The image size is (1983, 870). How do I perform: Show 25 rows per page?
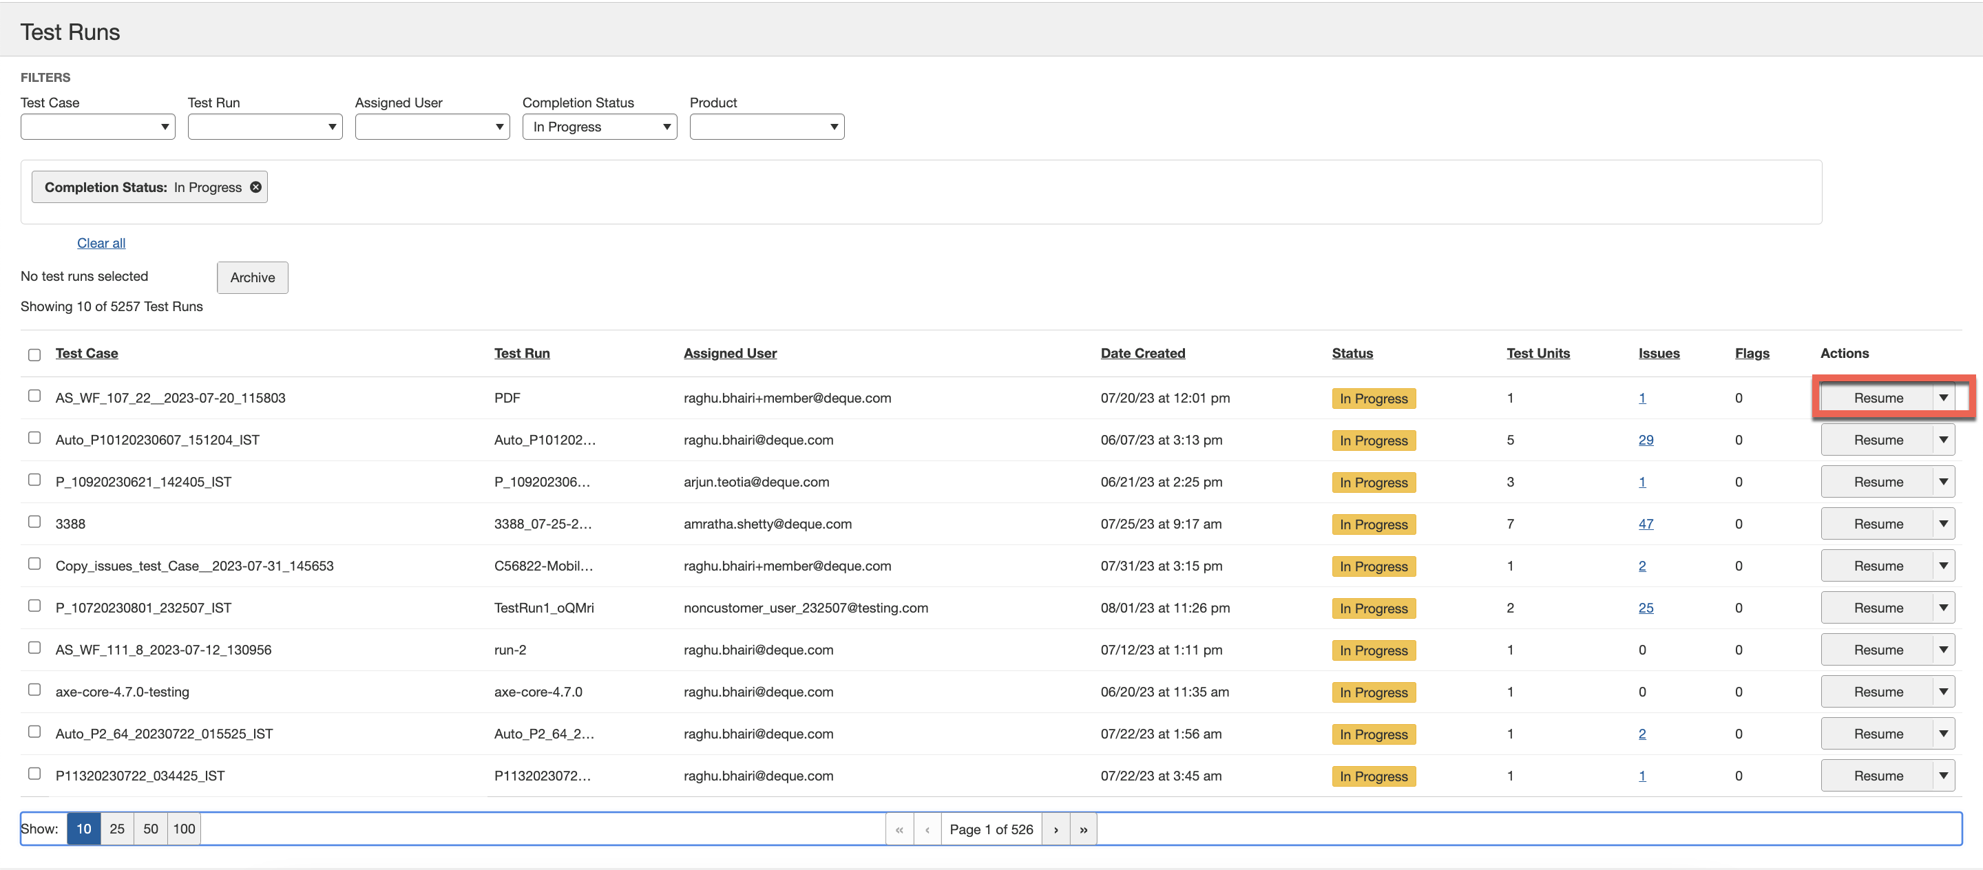(x=117, y=829)
